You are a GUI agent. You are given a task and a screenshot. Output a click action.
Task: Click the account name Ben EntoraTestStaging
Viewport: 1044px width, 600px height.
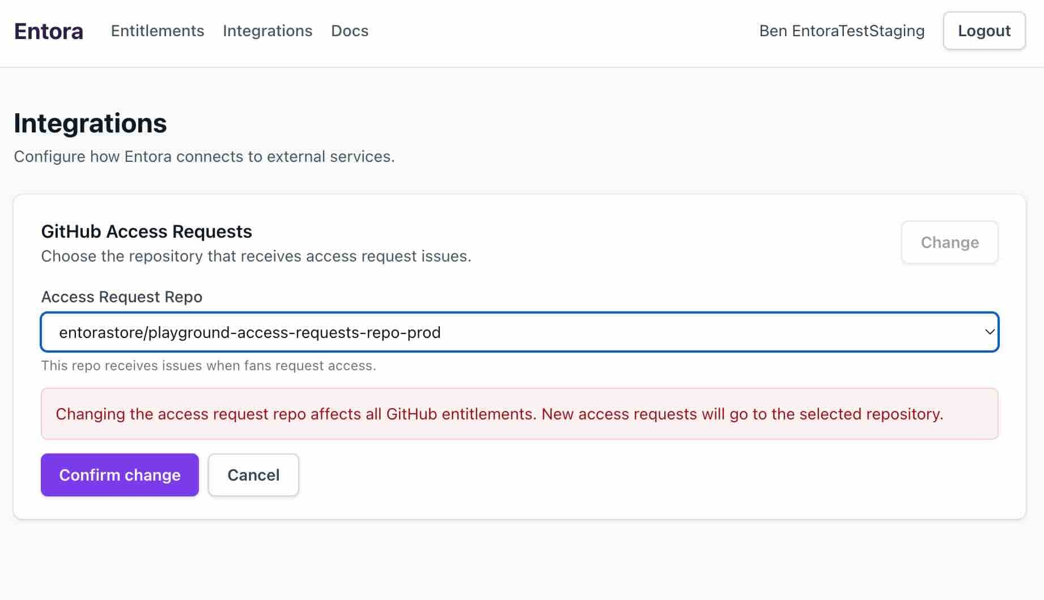click(x=841, y=31)
